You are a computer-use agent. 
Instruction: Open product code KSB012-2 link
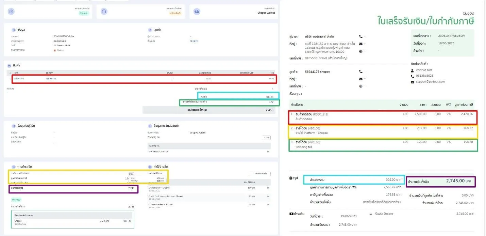19,79
